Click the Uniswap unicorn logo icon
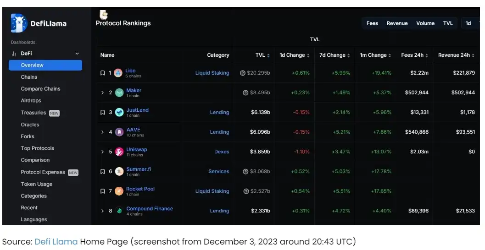This screenshot has height=250, width=485. [119, 152]
